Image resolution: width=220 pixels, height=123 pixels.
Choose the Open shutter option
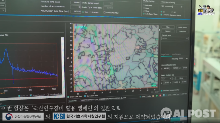pos(144,8)
